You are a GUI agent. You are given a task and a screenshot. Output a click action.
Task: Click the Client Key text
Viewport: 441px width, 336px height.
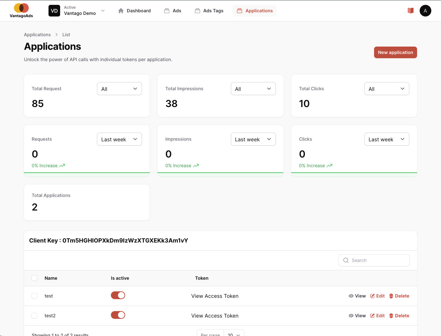[x=109, y=241]
